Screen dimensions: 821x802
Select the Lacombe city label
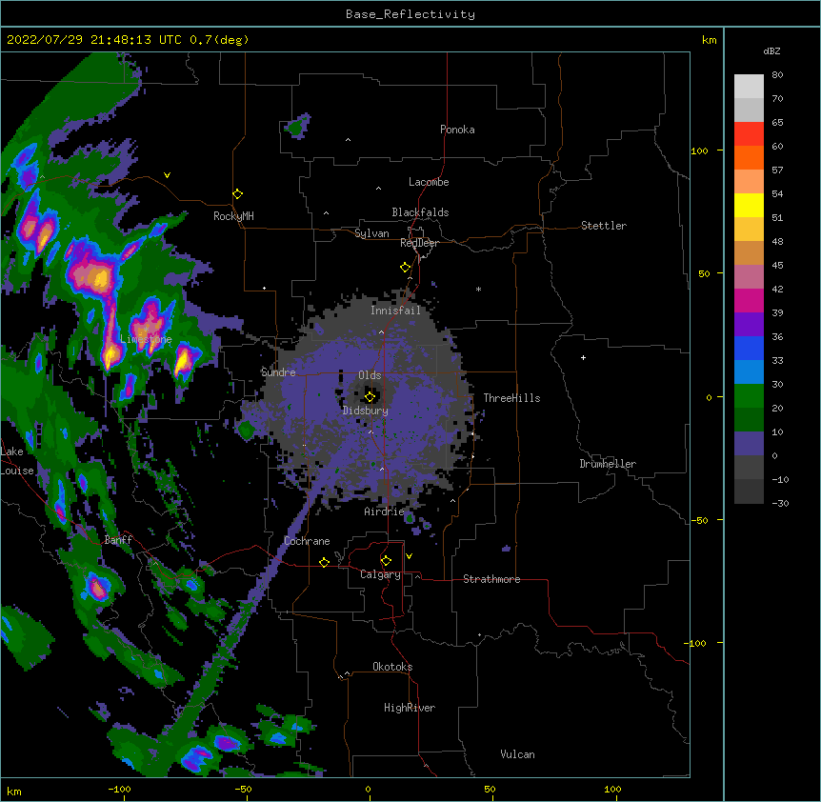429,182
